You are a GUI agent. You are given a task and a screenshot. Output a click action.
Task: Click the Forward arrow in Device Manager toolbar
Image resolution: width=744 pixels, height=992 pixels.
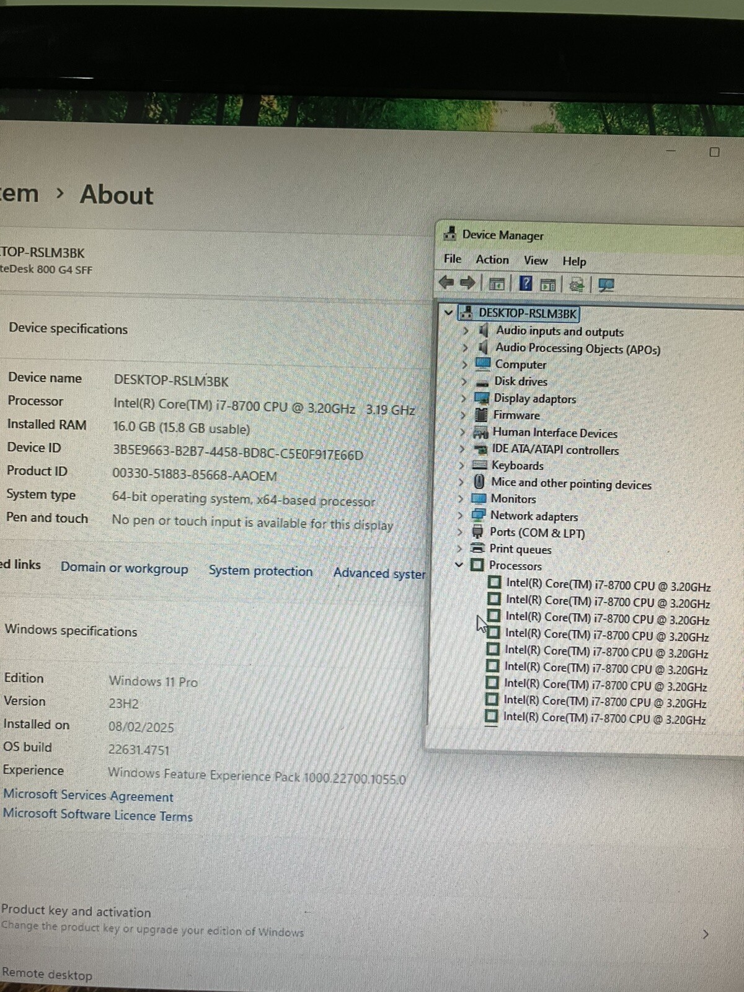tap(467, 283)
